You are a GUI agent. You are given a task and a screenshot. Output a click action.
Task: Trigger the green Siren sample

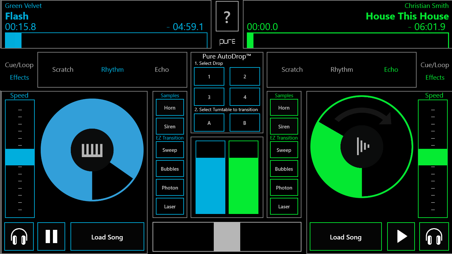(x=284, y=126)
